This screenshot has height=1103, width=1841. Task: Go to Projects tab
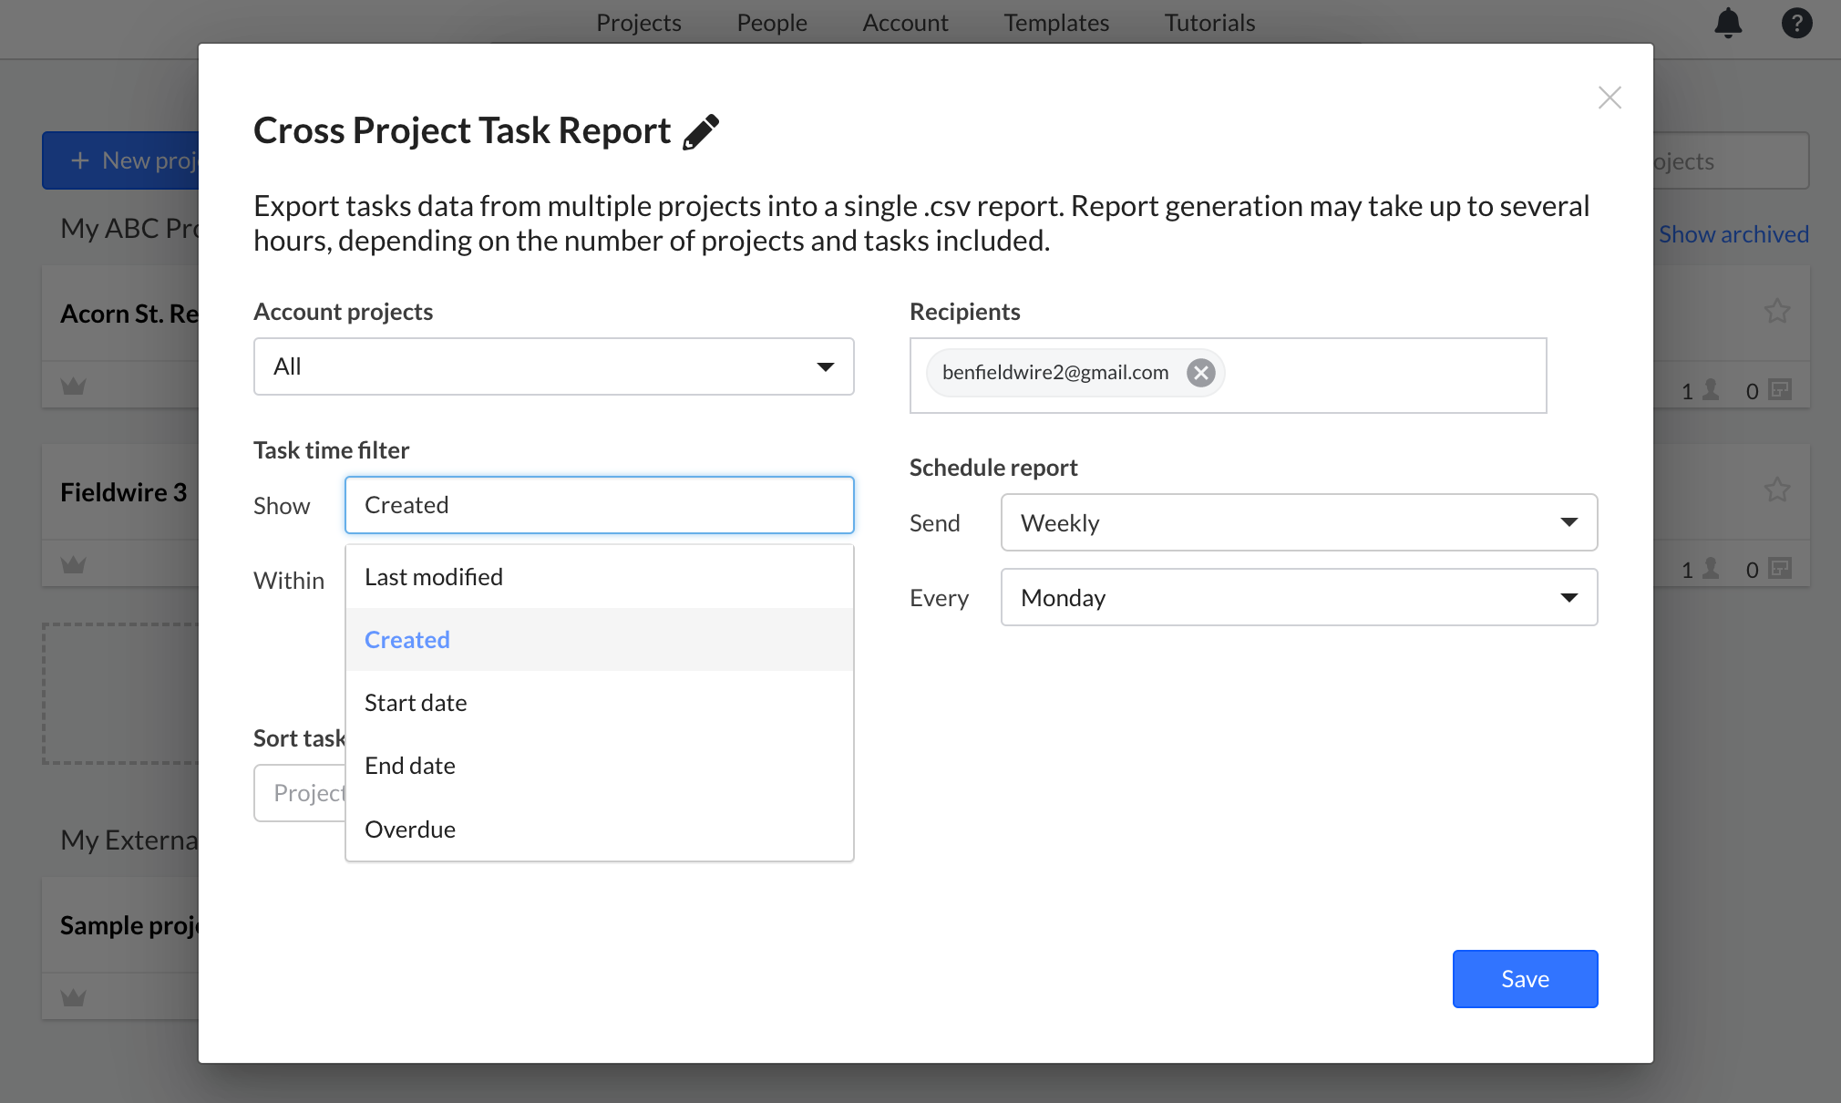tap(638, 23)
